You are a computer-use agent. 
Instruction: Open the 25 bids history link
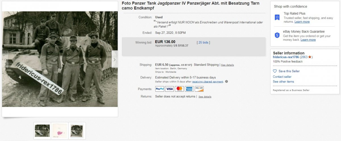point(203,43)
